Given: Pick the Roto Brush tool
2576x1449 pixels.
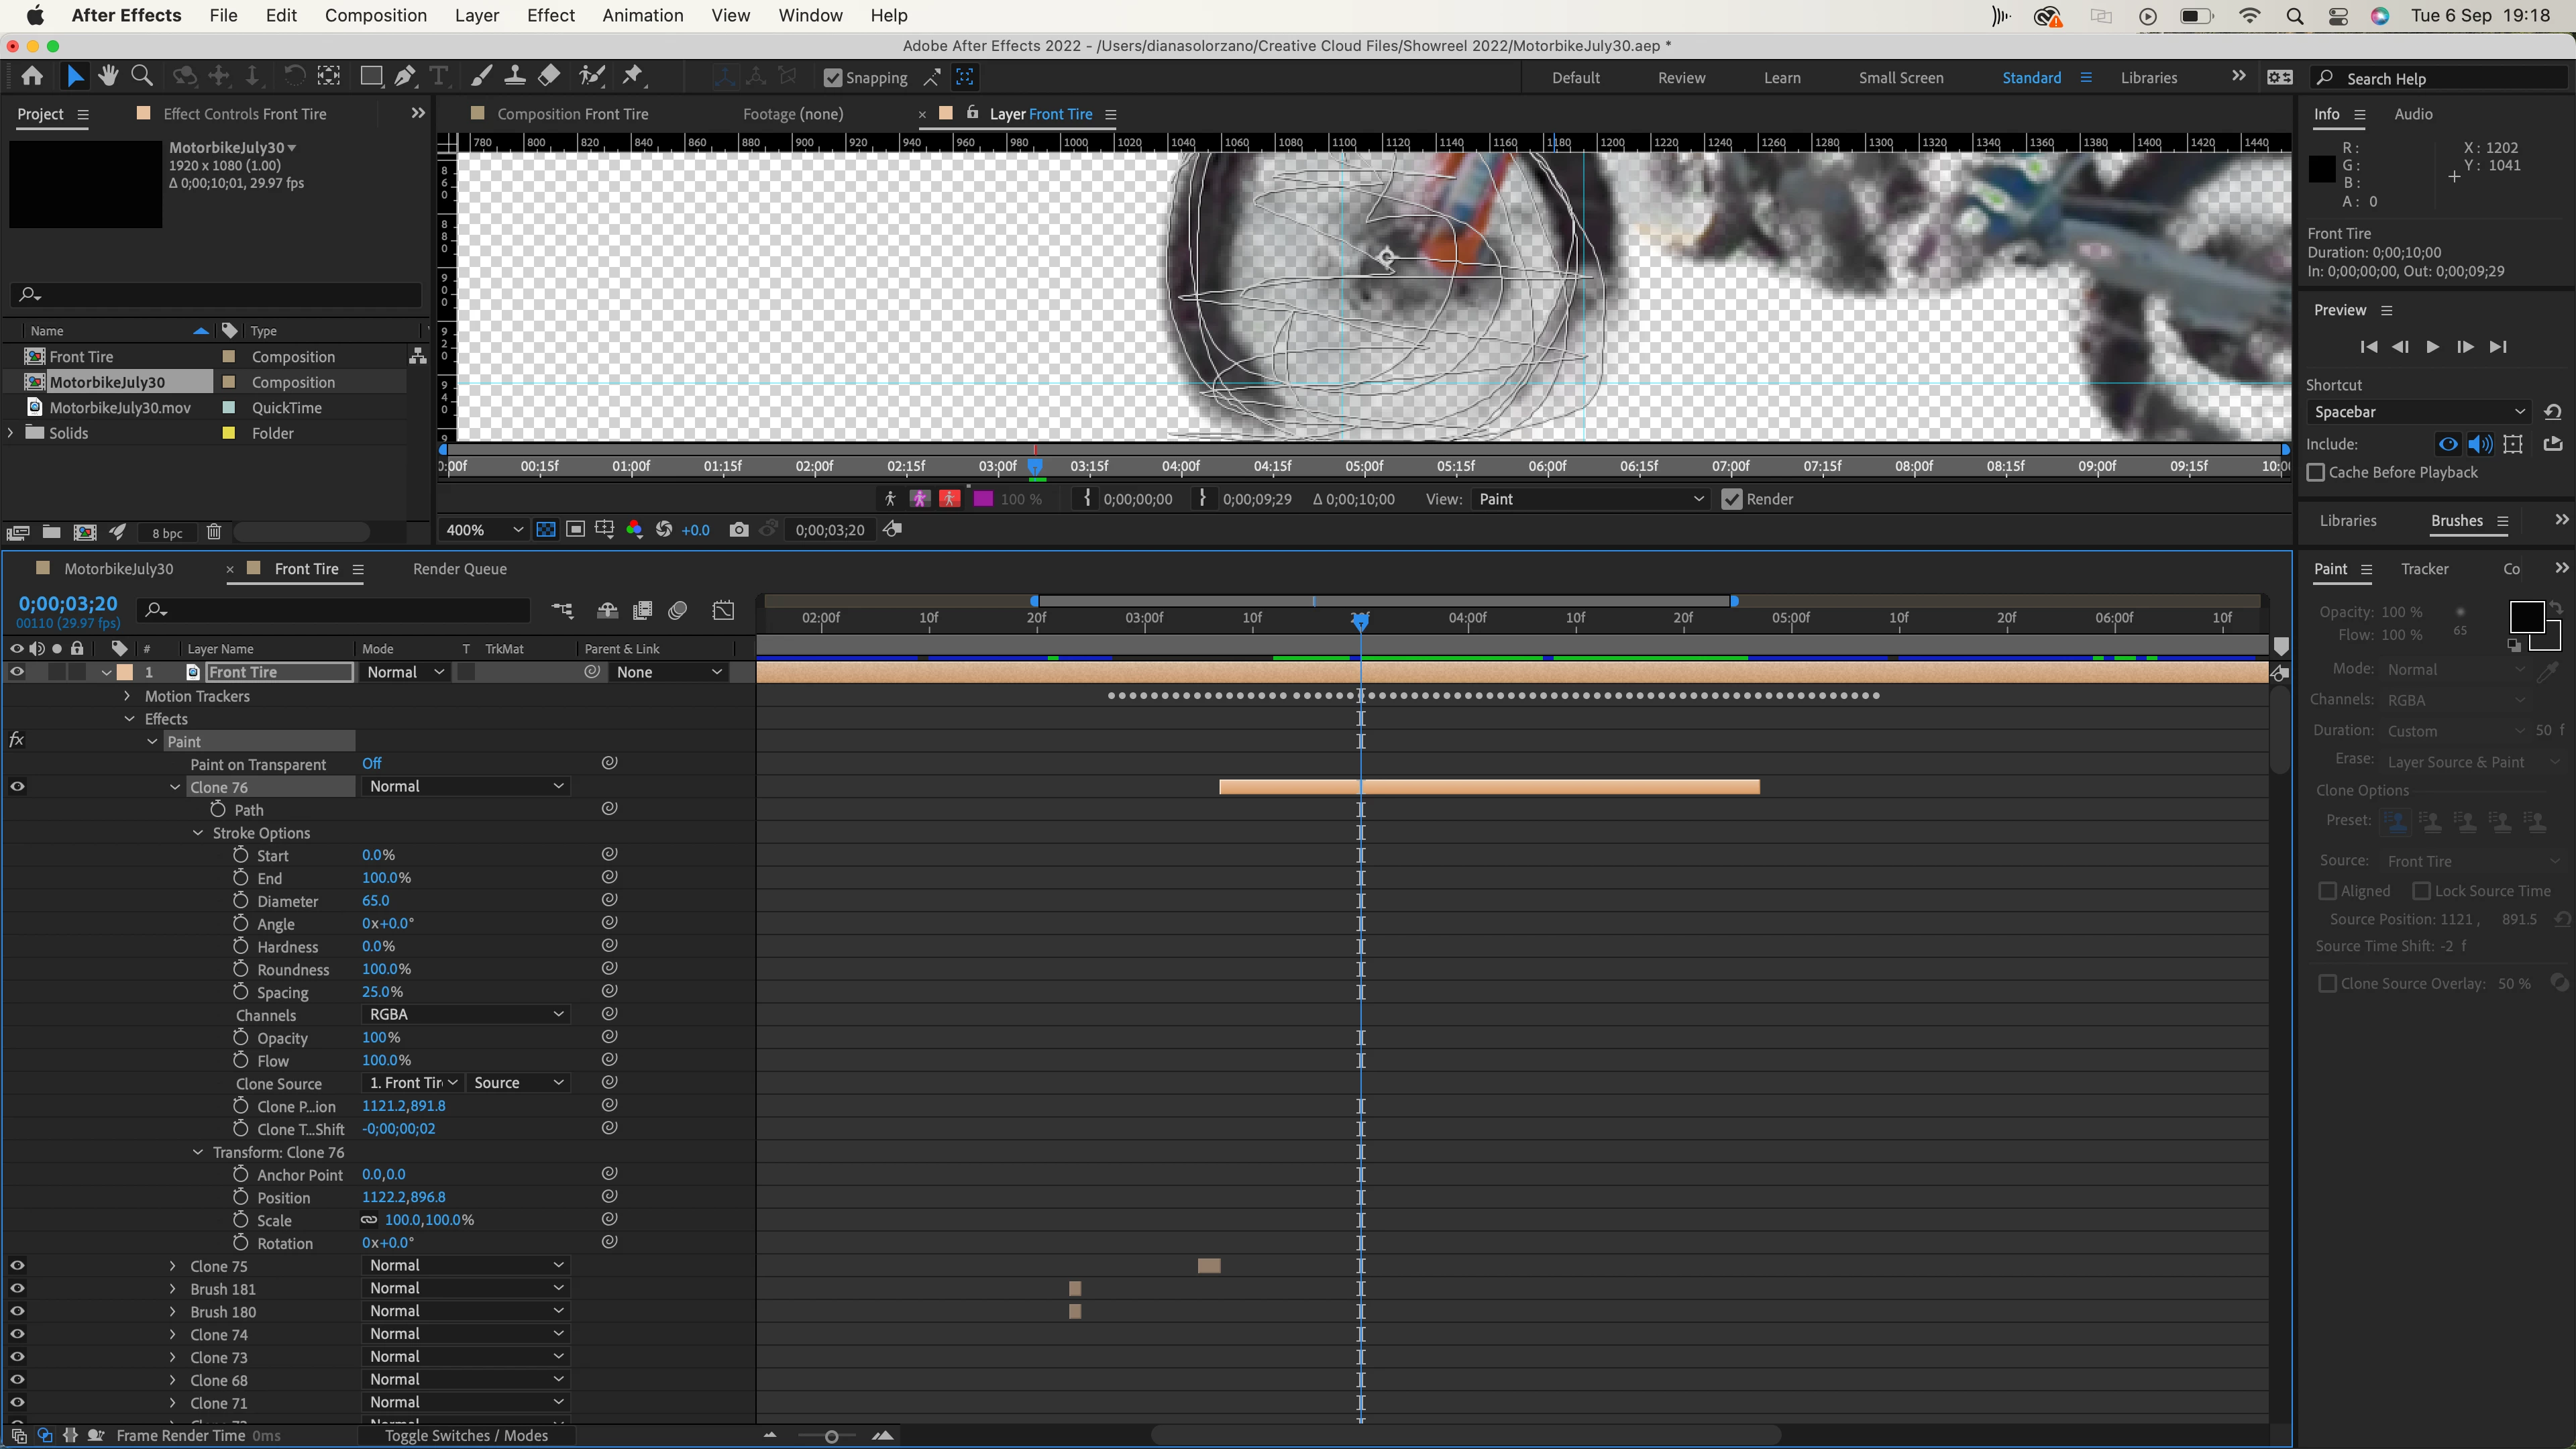Looking at the screenshot, I should [592, 76].
